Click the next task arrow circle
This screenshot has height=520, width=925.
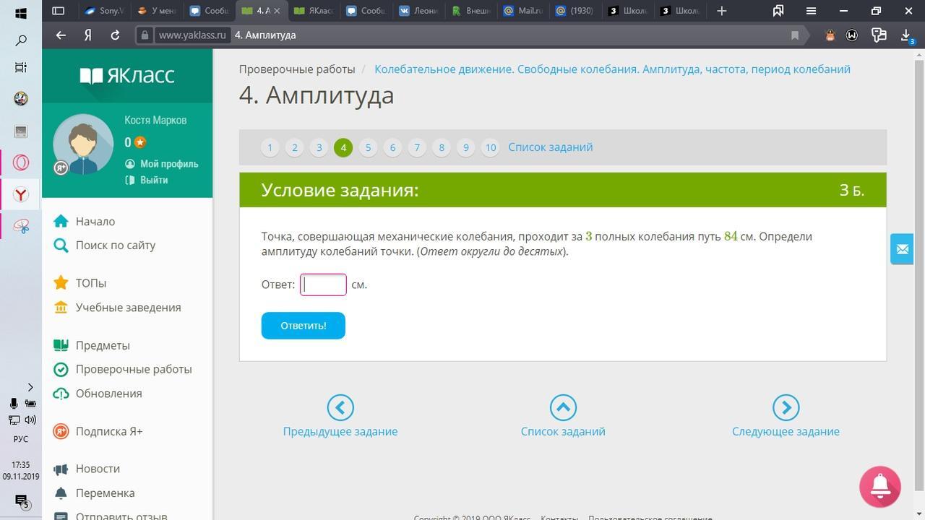786,407
